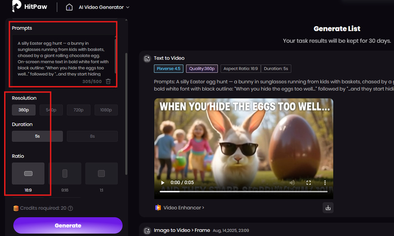Go to the home icon
This screenshot has height=236, width=394.
click(x=69, y=7)
